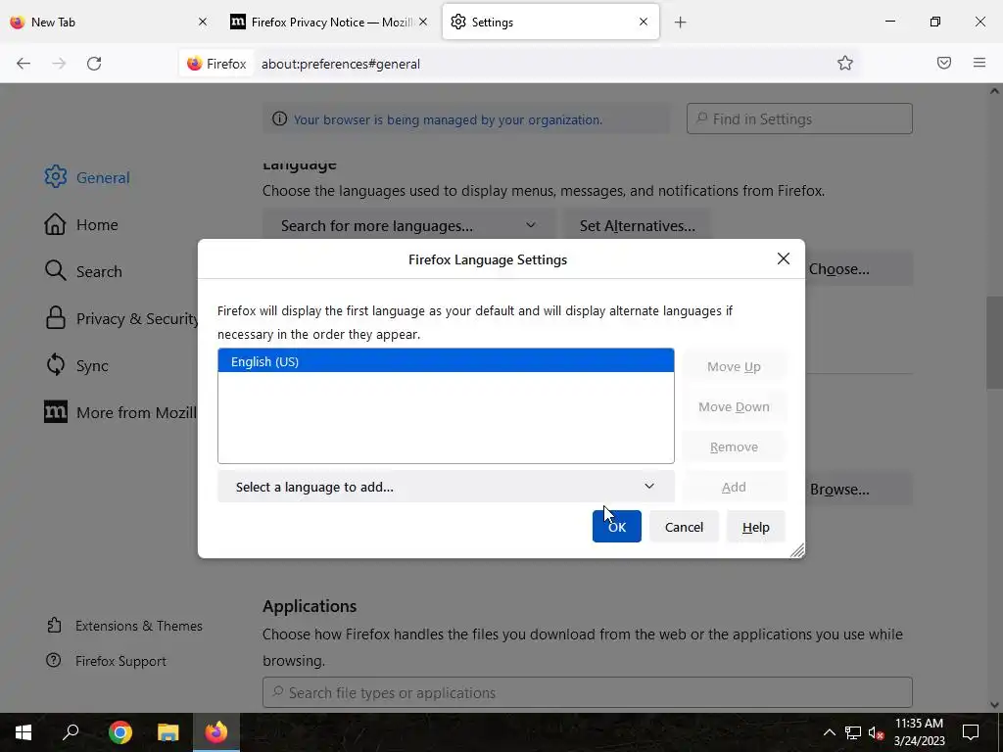Click the Move Down button
This screenshot has height=752, width=1003.
[734, 406]
